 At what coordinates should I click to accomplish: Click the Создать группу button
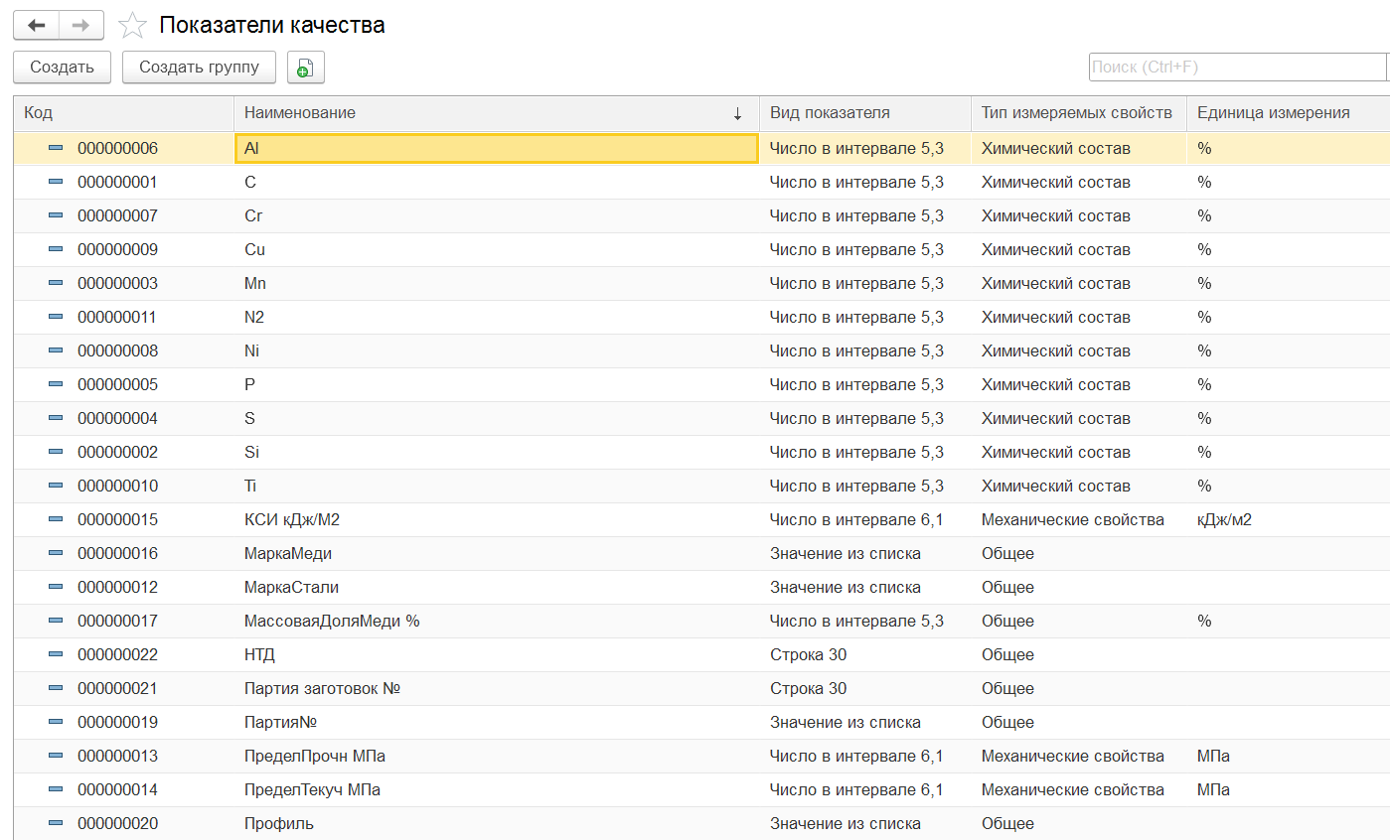199,68
